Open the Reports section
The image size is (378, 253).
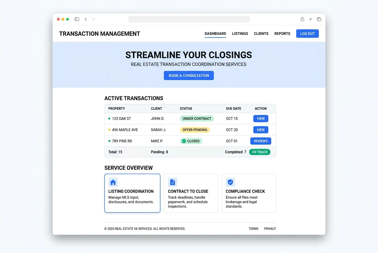(x=282, y=33)
